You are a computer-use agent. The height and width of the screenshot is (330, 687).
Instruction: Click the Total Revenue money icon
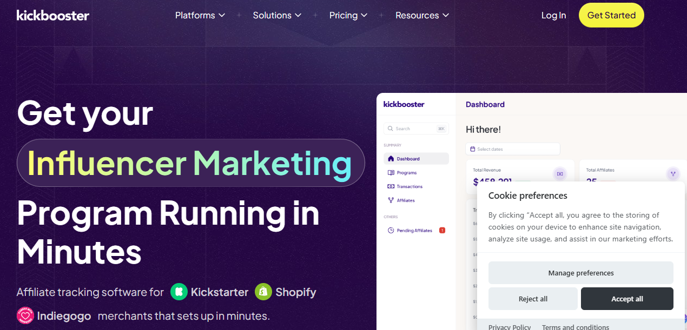559,174
